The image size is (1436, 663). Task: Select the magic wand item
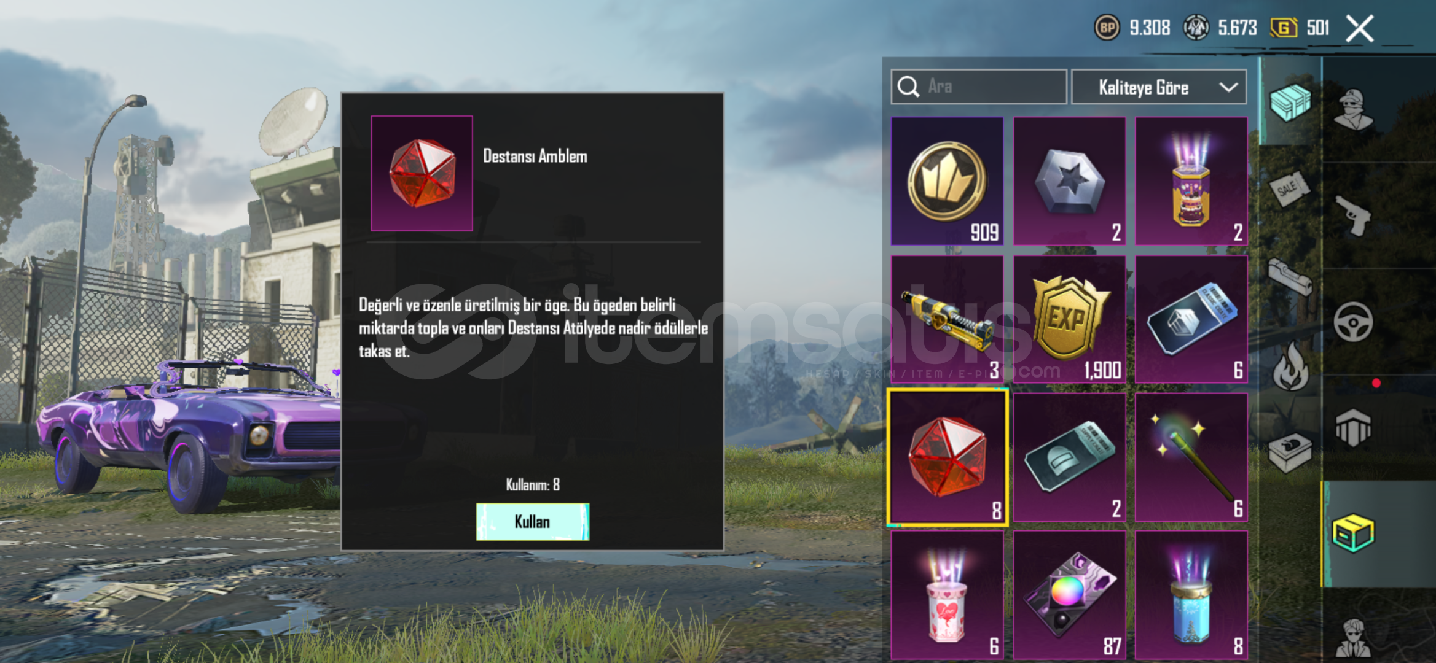click(1191, 457)
